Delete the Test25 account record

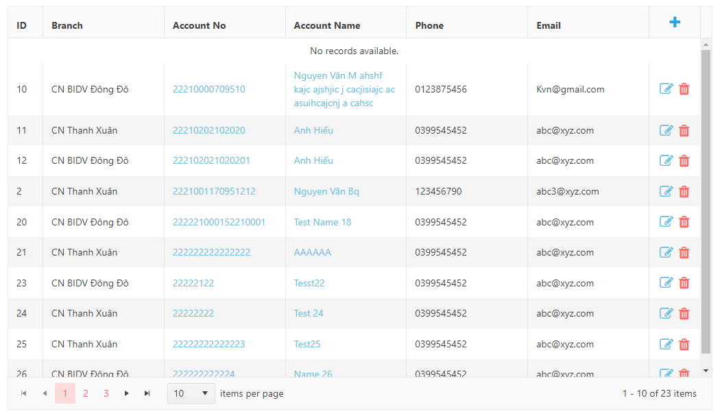pos(684,344)
